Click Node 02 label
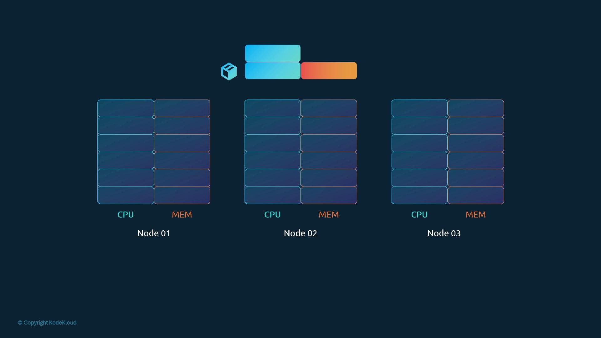The image size is (601, 338). (x=300, y=233)
